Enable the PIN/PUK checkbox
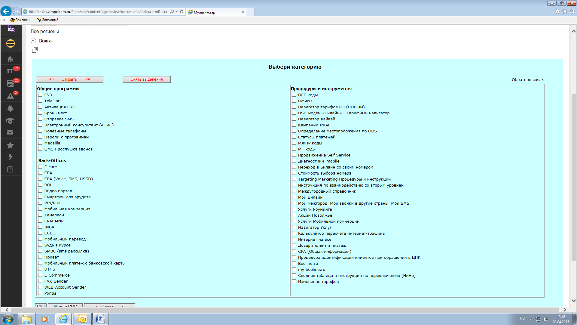Screen dimensions: 577x325 [x=40, y=203]
